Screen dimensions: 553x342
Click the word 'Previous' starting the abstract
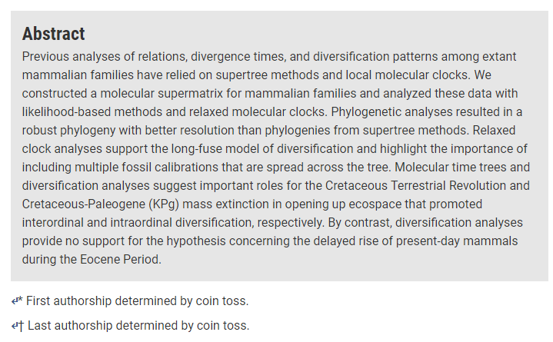47,57
